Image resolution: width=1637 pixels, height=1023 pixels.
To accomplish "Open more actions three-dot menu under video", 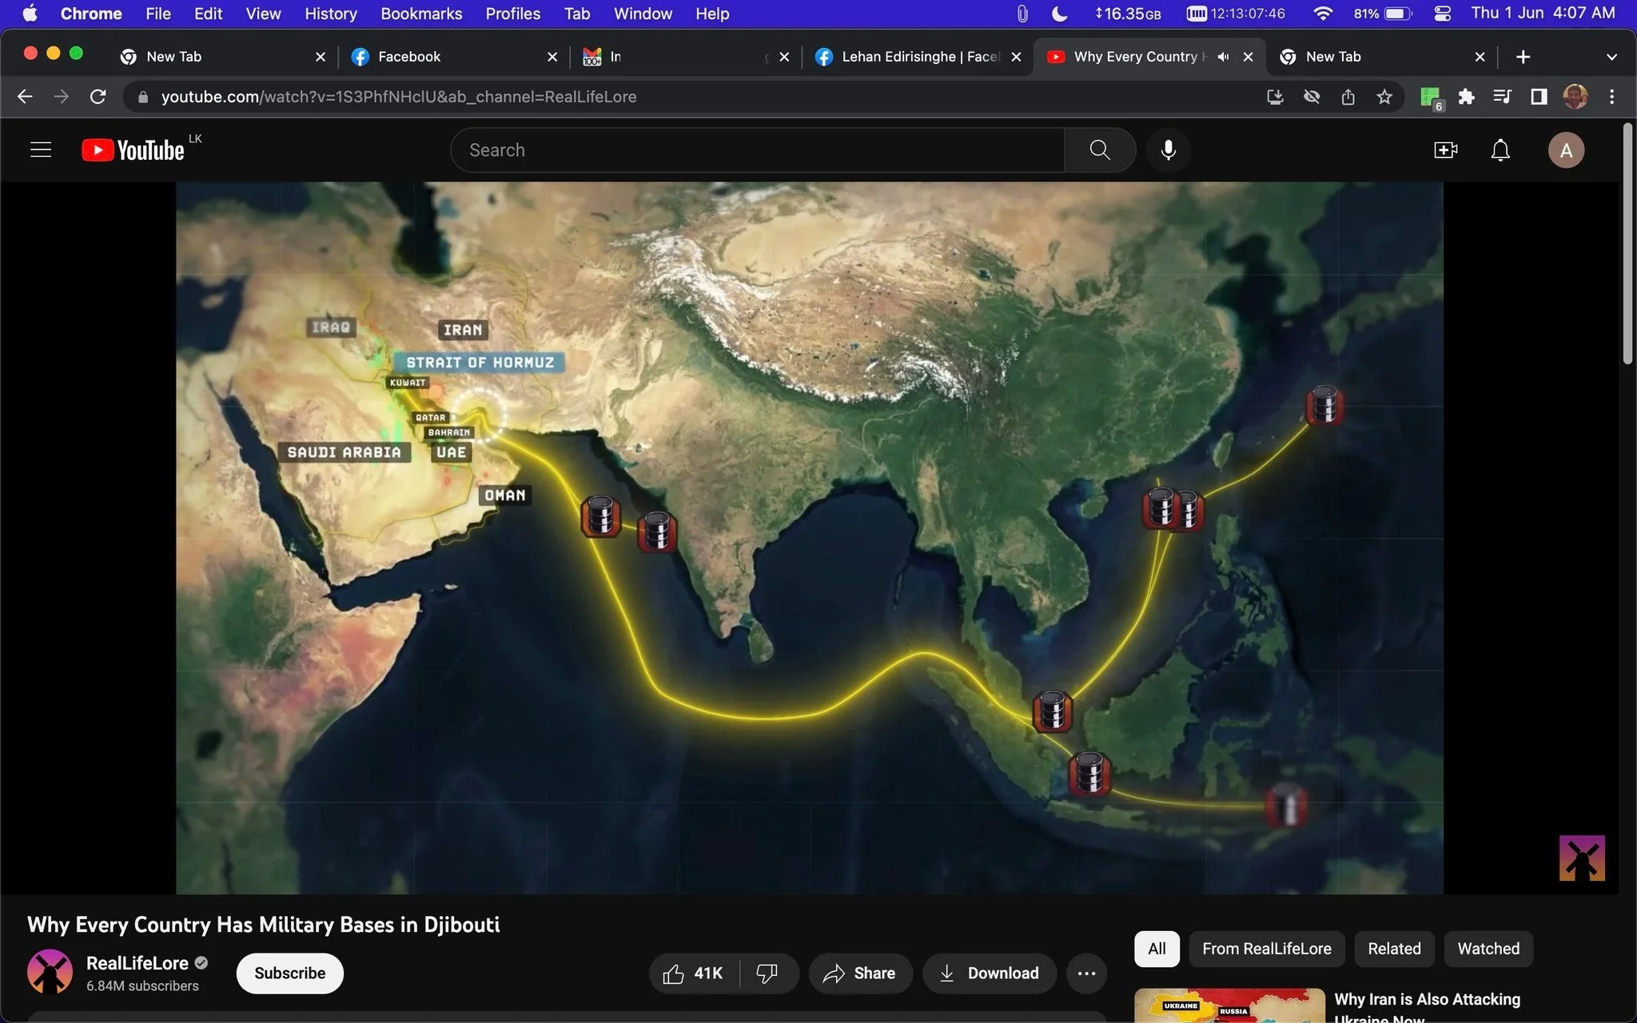I will 1086,973.
